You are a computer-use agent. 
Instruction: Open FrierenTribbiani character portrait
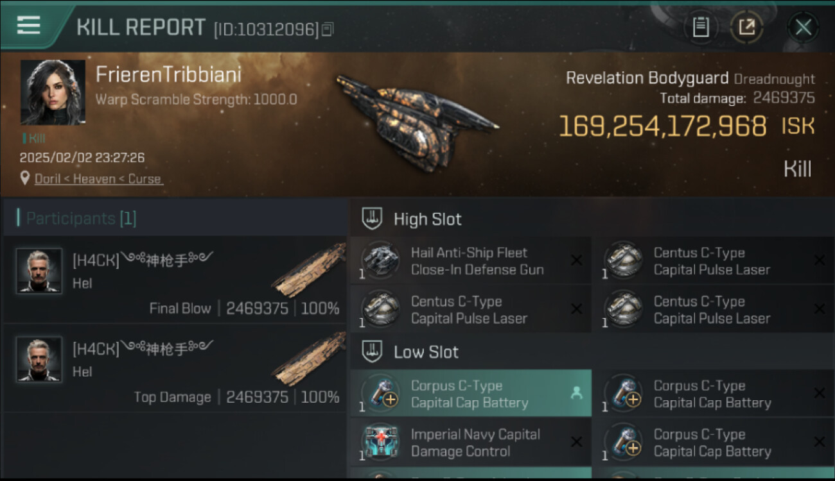[x=53, y=92]
